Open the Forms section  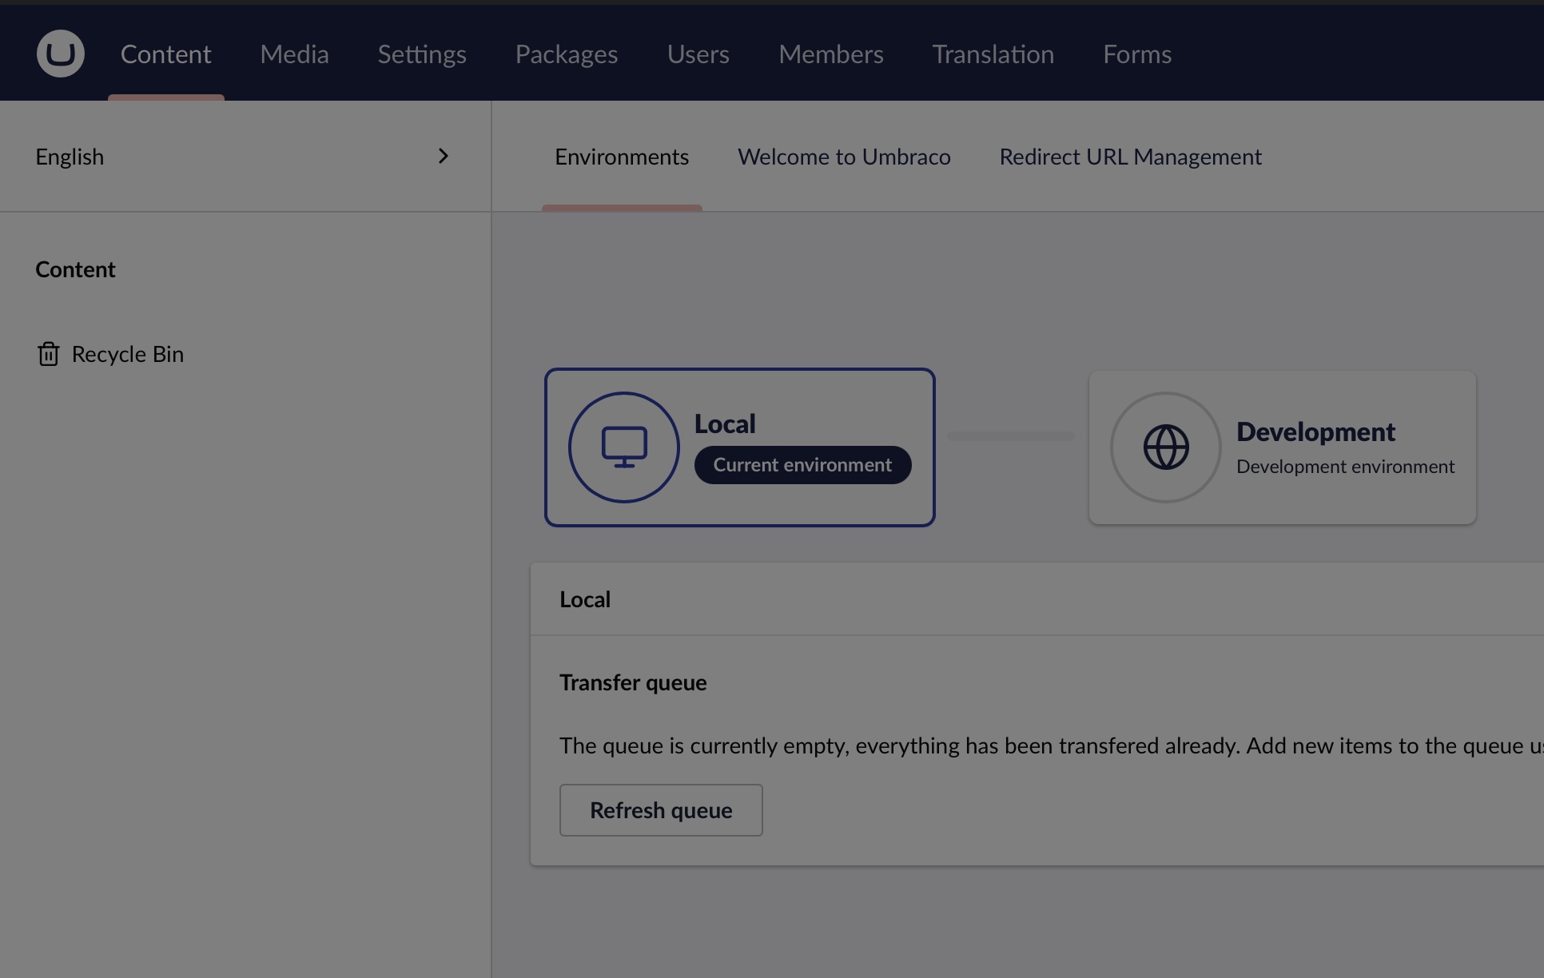[1137, 54]
